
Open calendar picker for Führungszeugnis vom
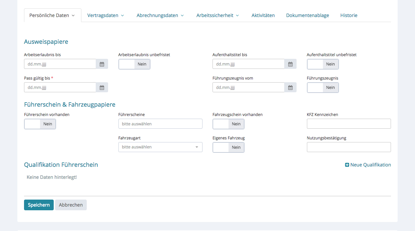[290, 88]
